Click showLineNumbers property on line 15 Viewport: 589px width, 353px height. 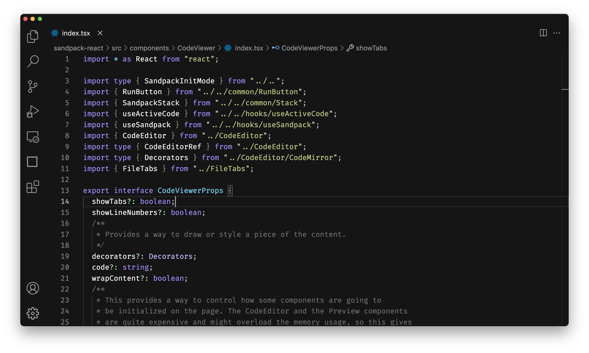125,212
